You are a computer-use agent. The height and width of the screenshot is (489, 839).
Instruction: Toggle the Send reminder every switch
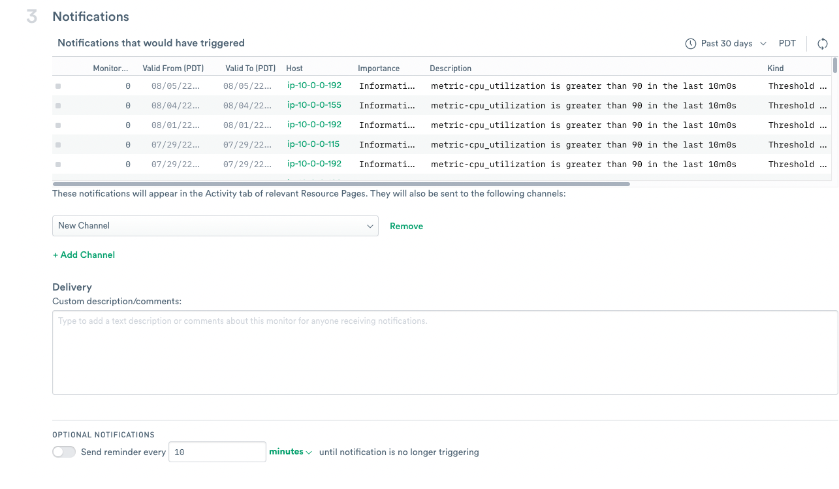coord(64,452)
